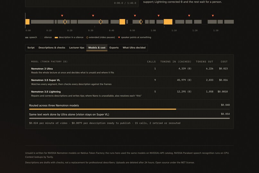The image size is (259, 173).
Task: Click the second speaker-points triangle near 0:32
Action: click(x=93, y=16)
